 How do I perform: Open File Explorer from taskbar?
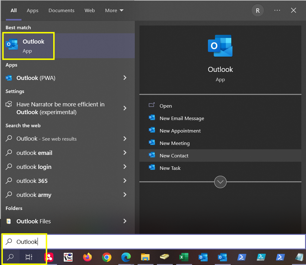pyautogui.click(x=145, y=257)
